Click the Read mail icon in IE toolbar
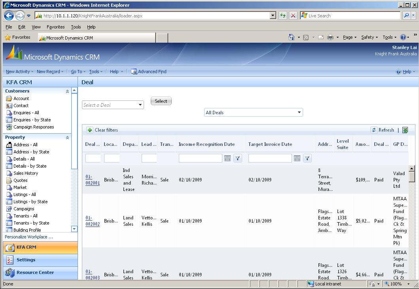Image resolution: width=419 pixels, height=289 pixels. (321, 38)
